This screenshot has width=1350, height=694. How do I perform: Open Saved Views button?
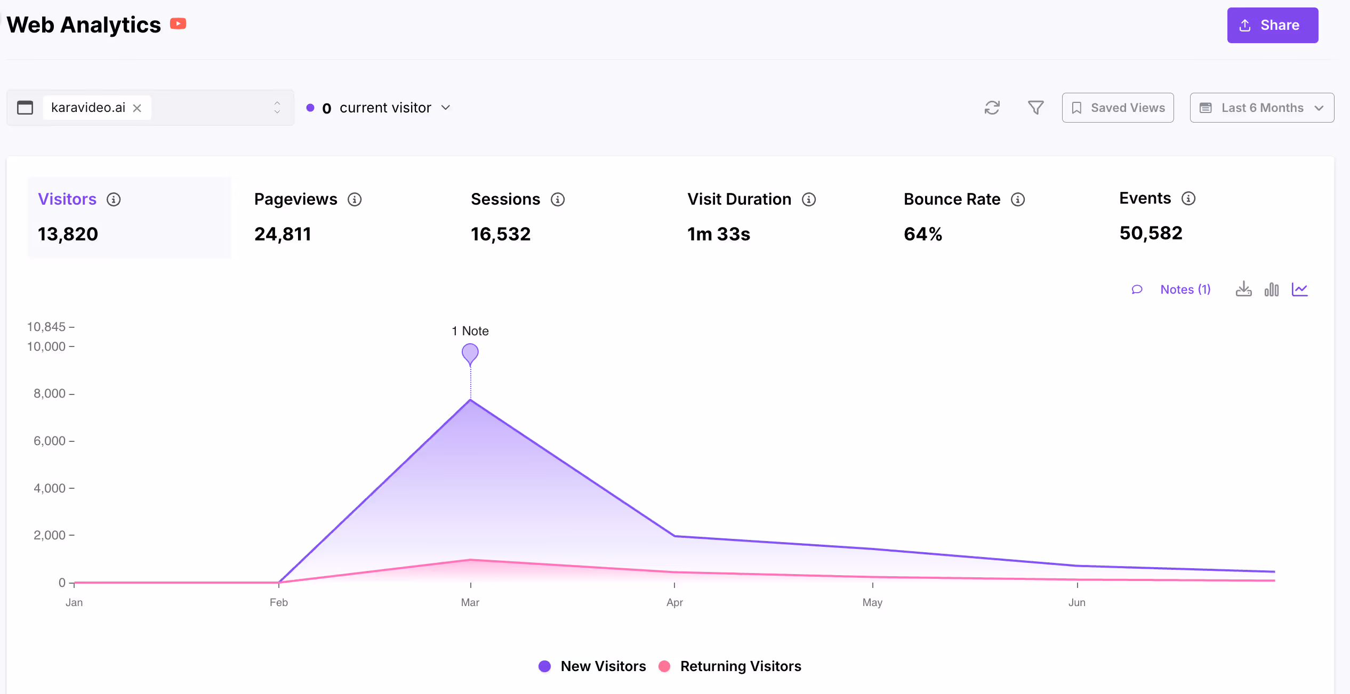click(1118, 108)
